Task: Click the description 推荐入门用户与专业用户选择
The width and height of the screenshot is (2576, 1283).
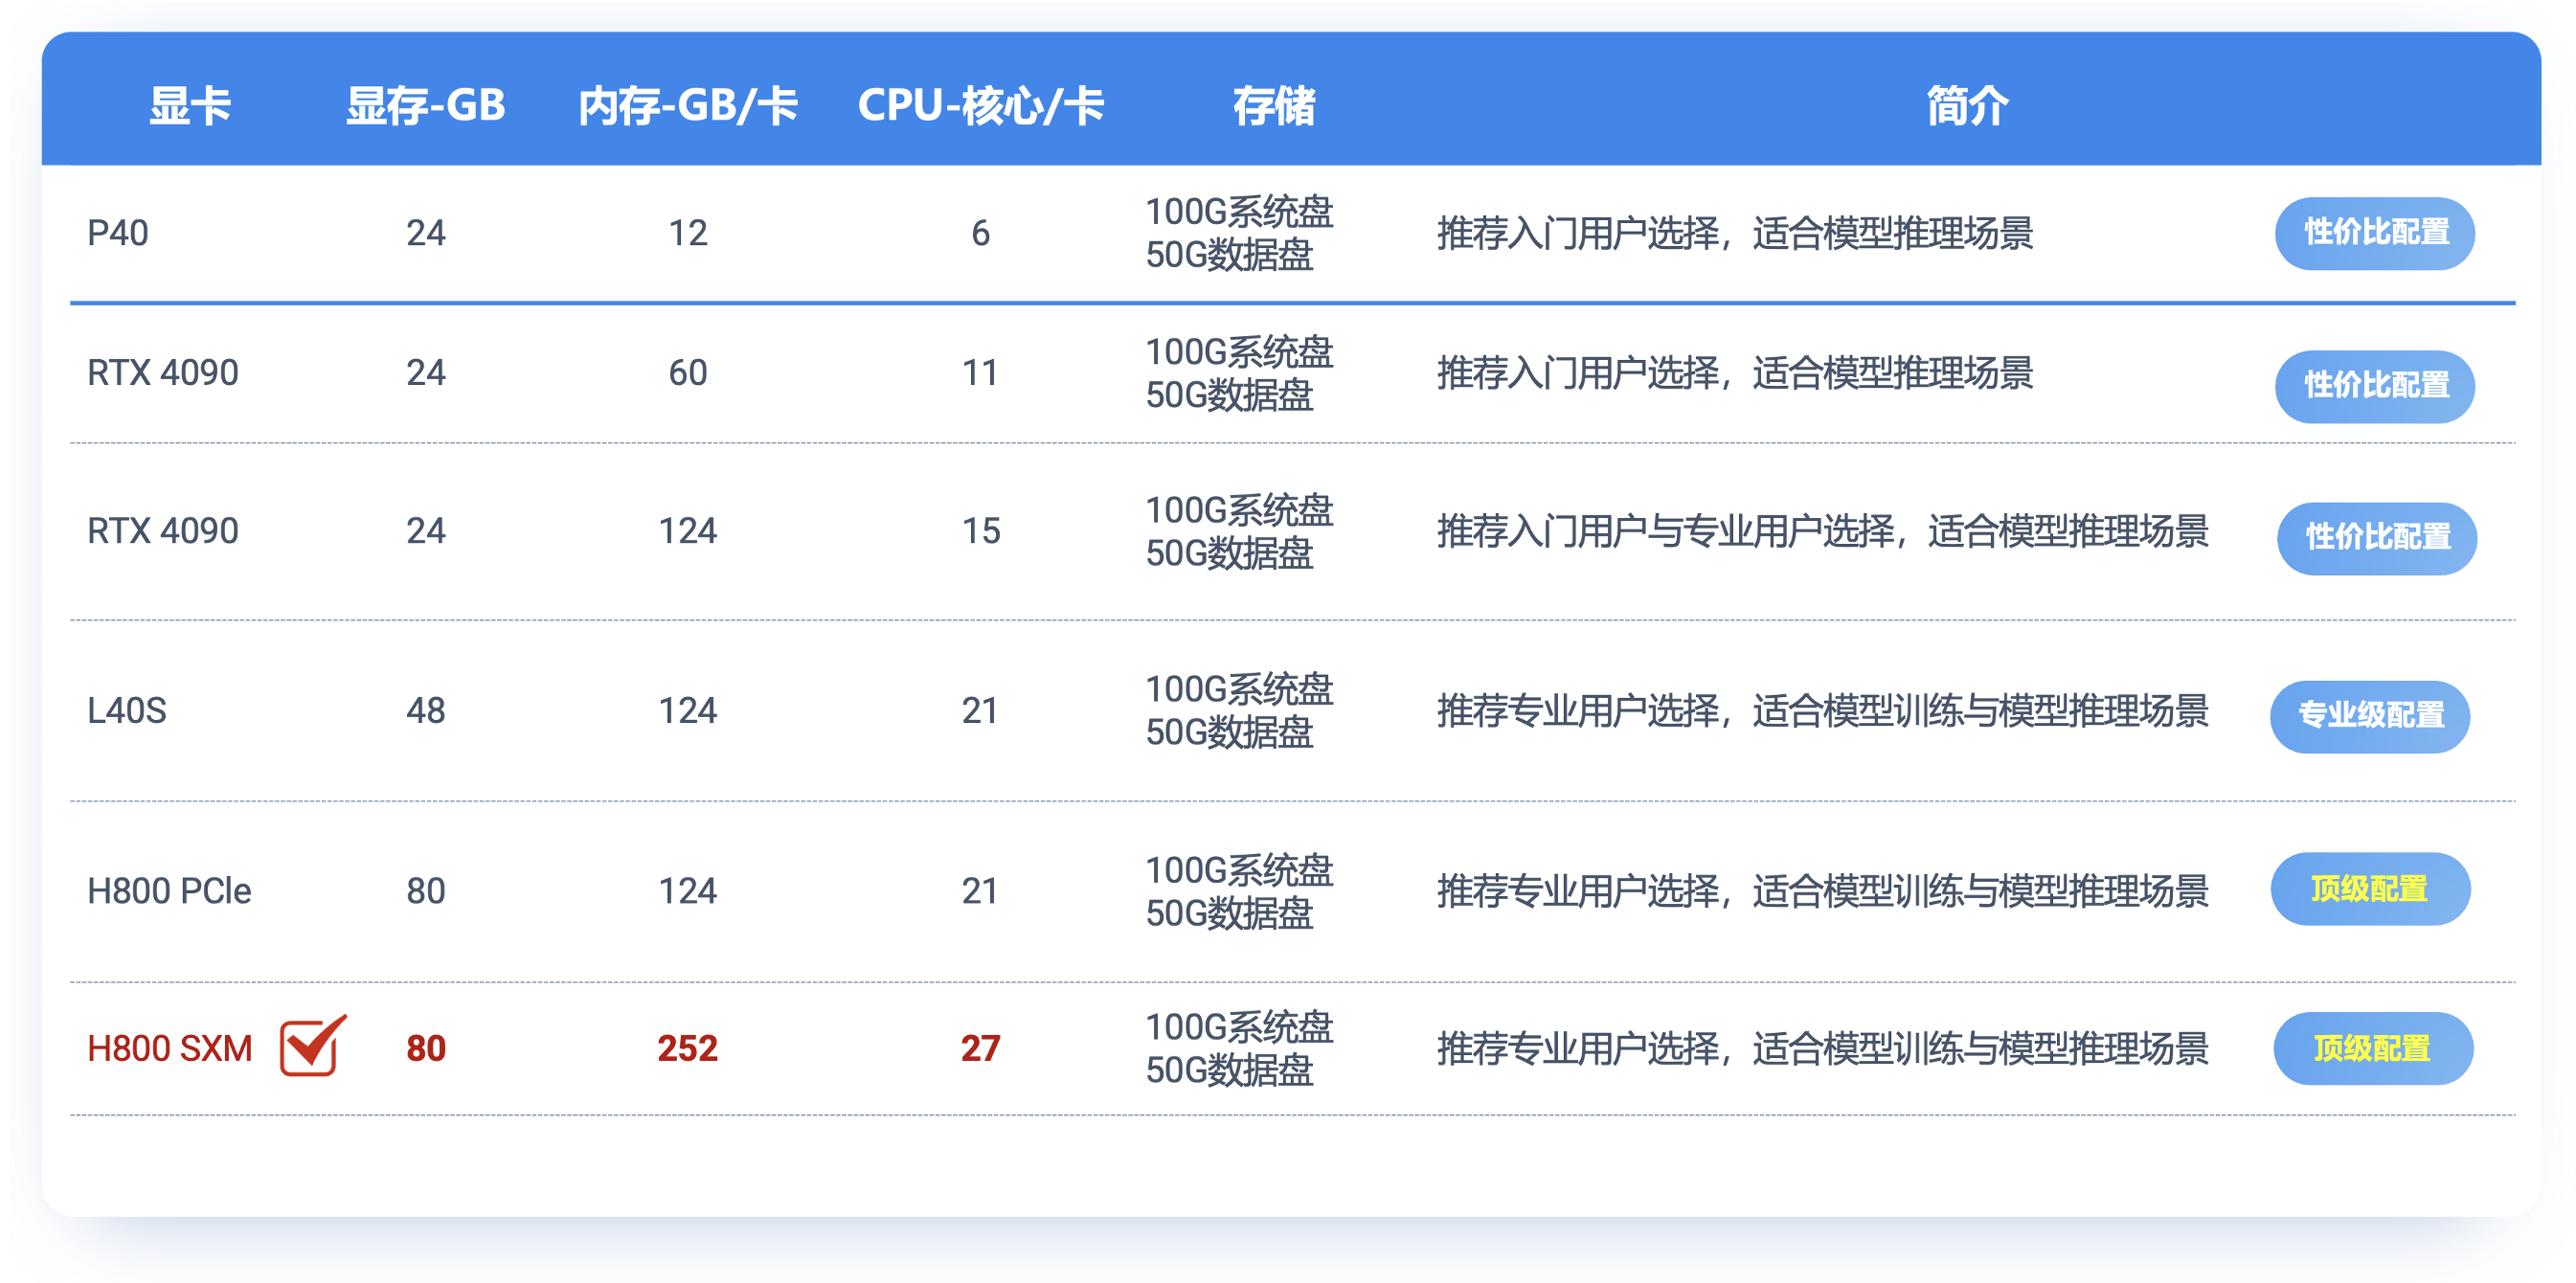Action: click(x=1822, y=531)
